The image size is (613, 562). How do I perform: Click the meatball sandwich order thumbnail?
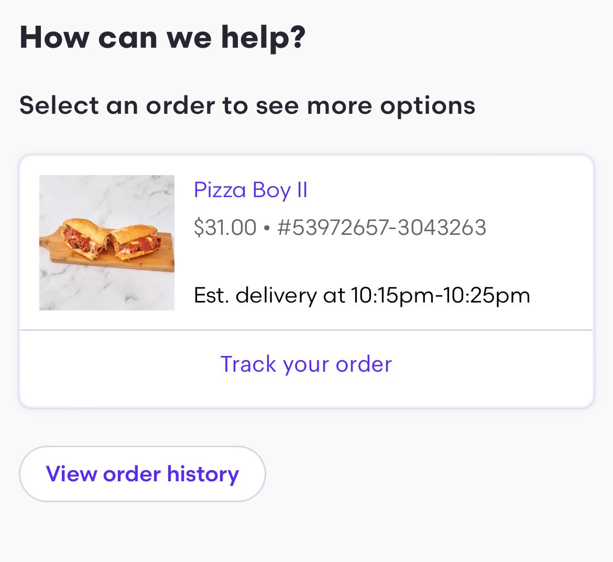pos(107,242)
